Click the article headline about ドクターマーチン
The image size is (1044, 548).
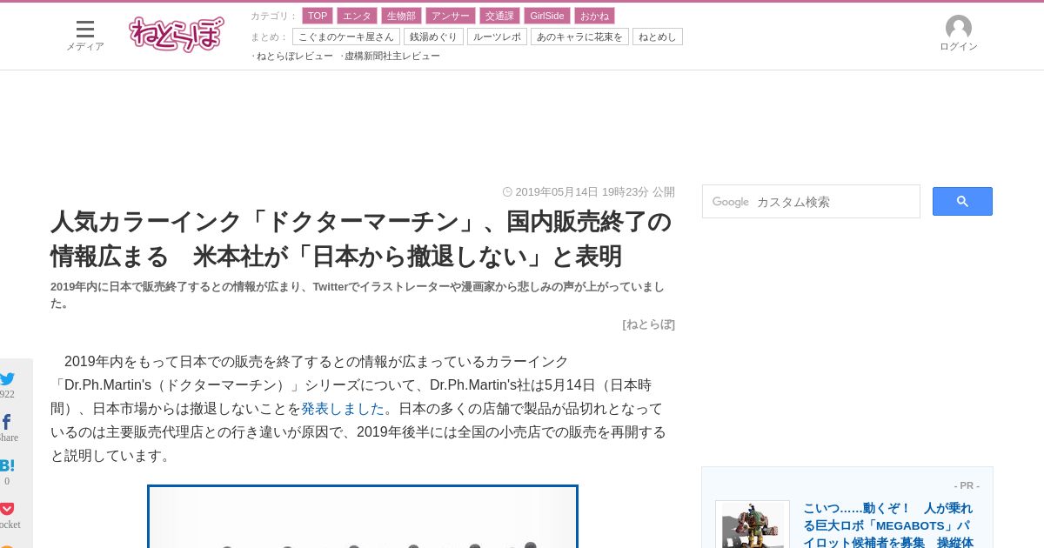pyautogui.click(x=361, y=239)
